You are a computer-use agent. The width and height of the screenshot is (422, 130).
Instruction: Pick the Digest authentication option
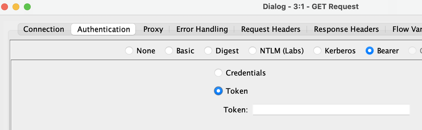(208, 51)
